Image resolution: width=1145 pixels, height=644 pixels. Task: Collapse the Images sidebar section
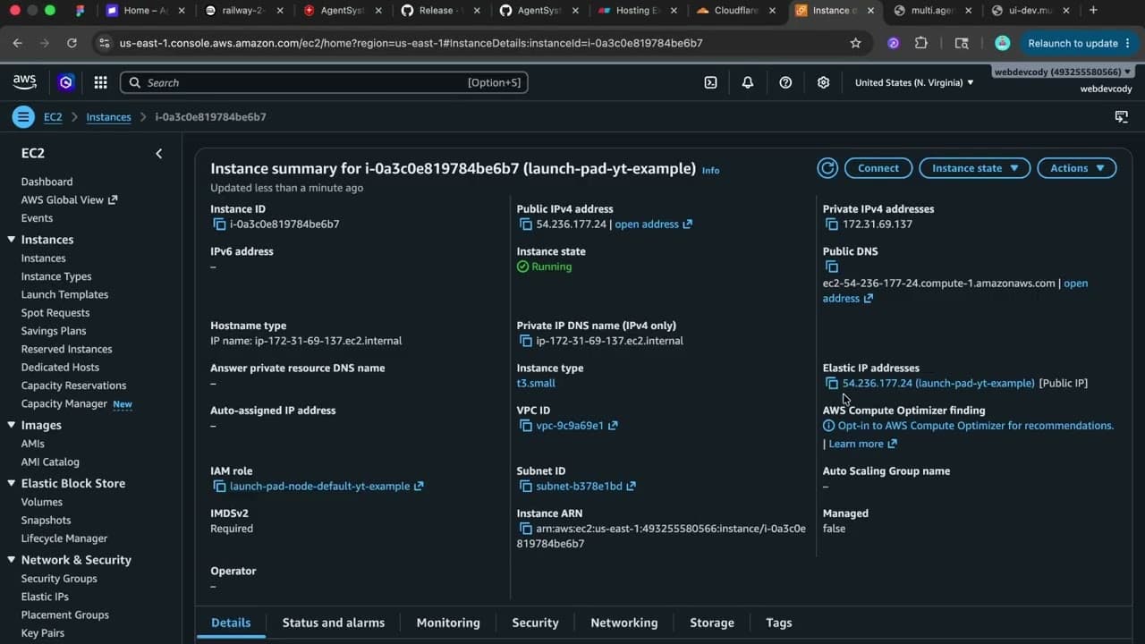[x=12, y=425]
